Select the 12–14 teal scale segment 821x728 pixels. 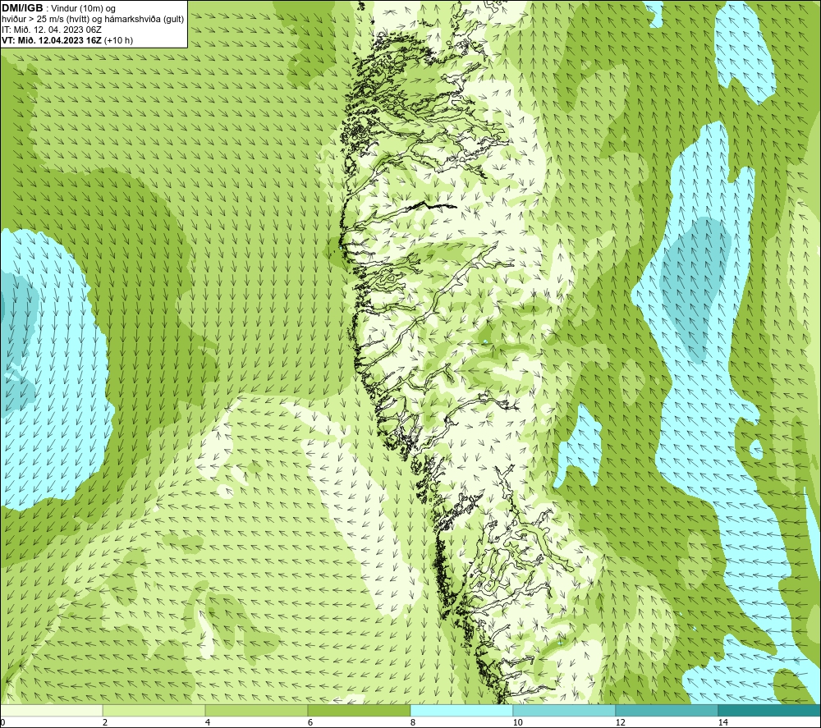(667, 710)
